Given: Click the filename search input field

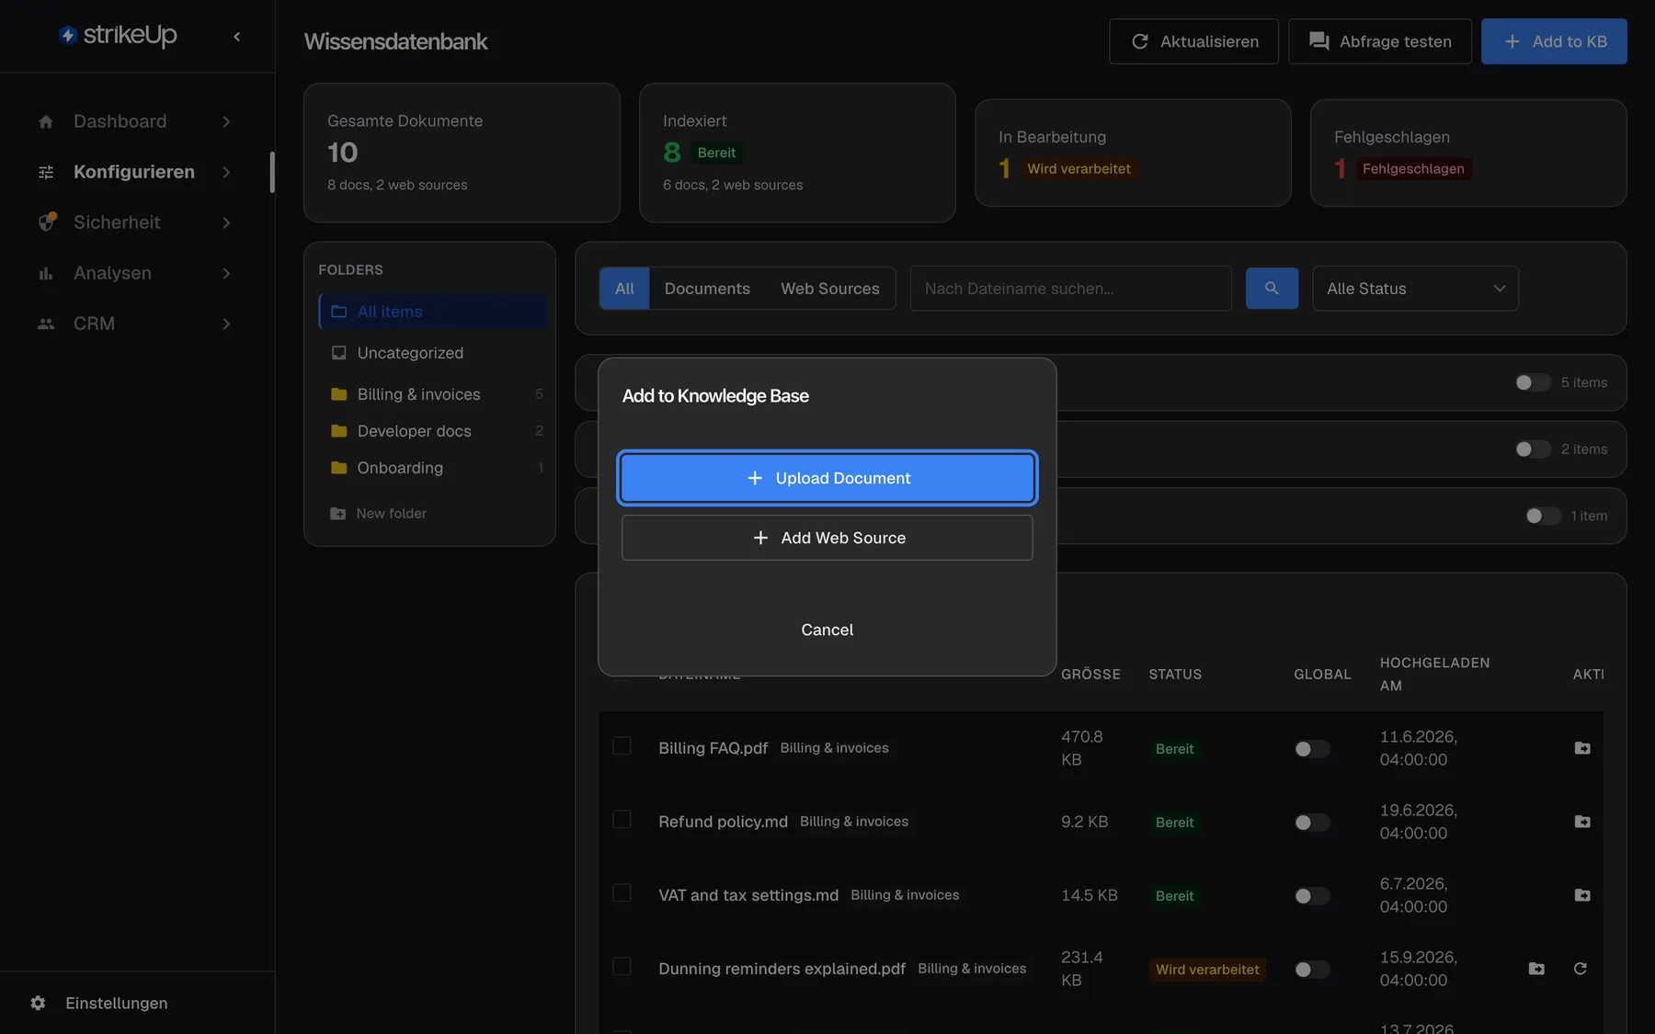Looking at the screenshot, I should [x=1070, y=289].
